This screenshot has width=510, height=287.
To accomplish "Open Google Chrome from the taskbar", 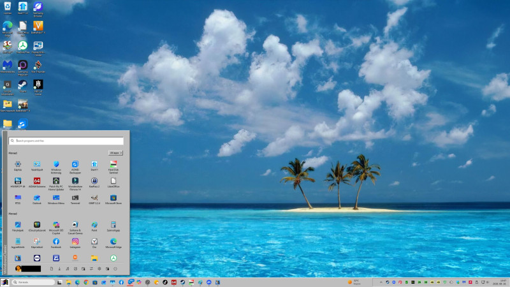I will click(x=86, y=282).
